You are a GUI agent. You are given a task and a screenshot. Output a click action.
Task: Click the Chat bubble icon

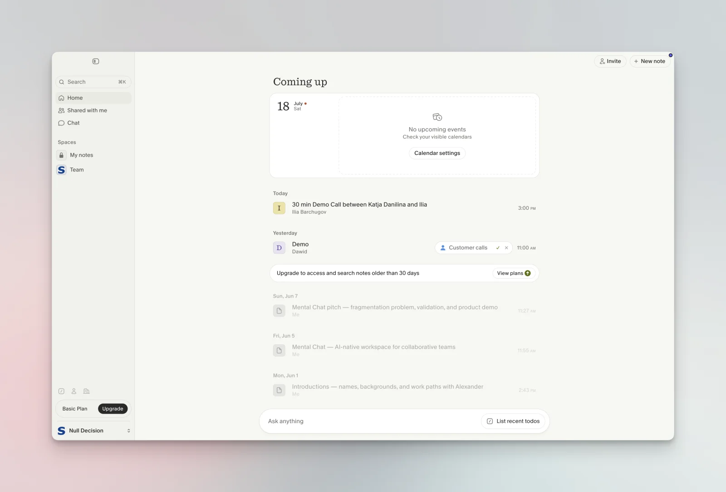click(61, 123)
